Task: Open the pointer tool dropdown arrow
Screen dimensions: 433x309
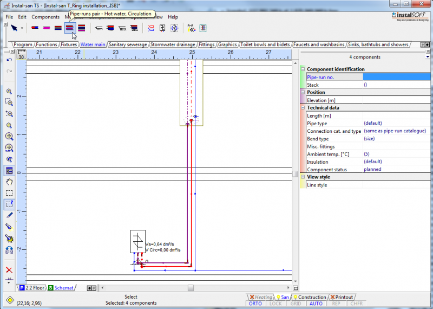Action: [22, 28]
